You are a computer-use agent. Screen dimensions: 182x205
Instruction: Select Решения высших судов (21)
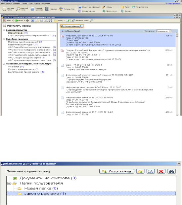pos(23,45)
